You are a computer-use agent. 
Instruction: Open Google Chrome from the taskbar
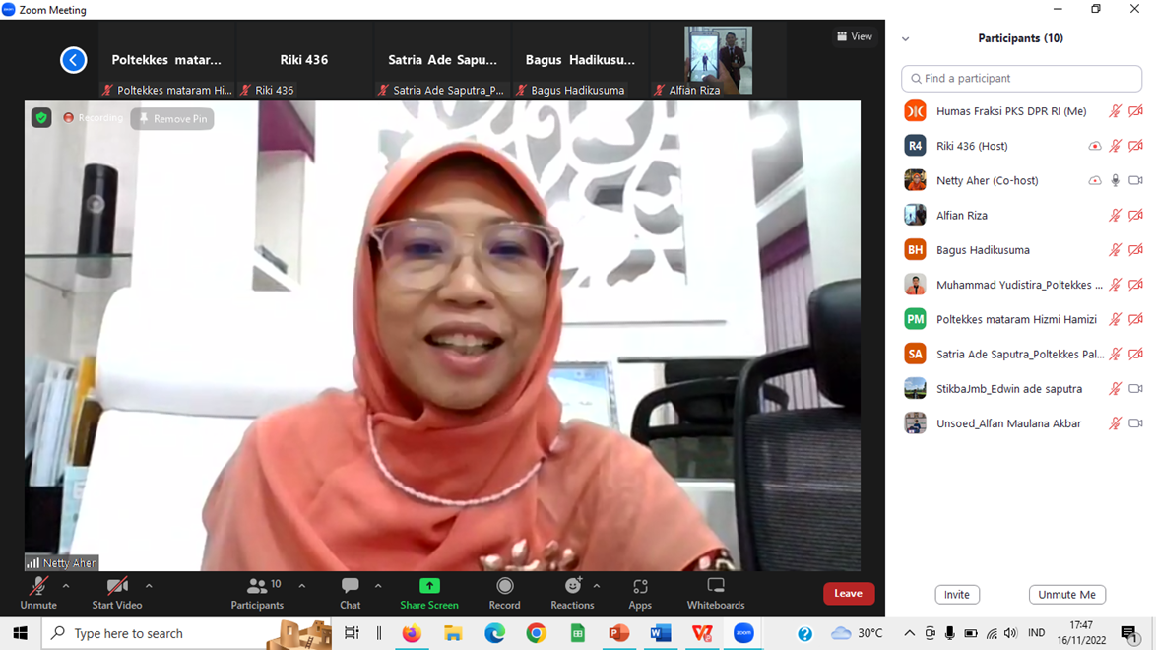(536, 634)
